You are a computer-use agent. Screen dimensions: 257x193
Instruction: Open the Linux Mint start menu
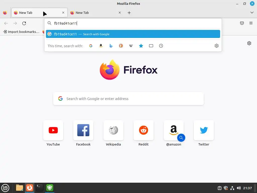5,188
